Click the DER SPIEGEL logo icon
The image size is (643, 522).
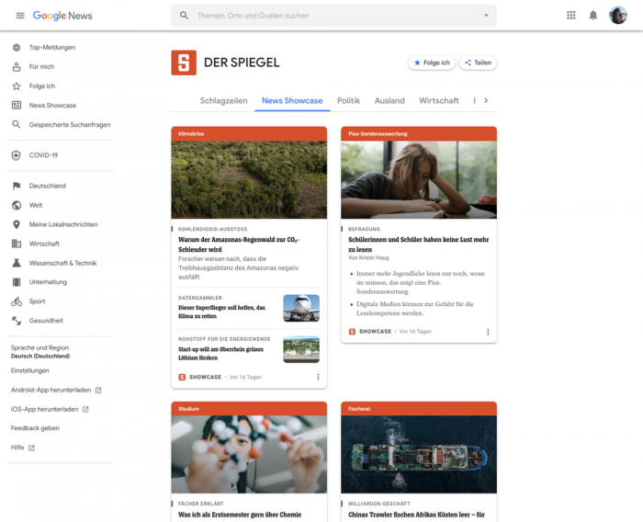click(184, 62)
